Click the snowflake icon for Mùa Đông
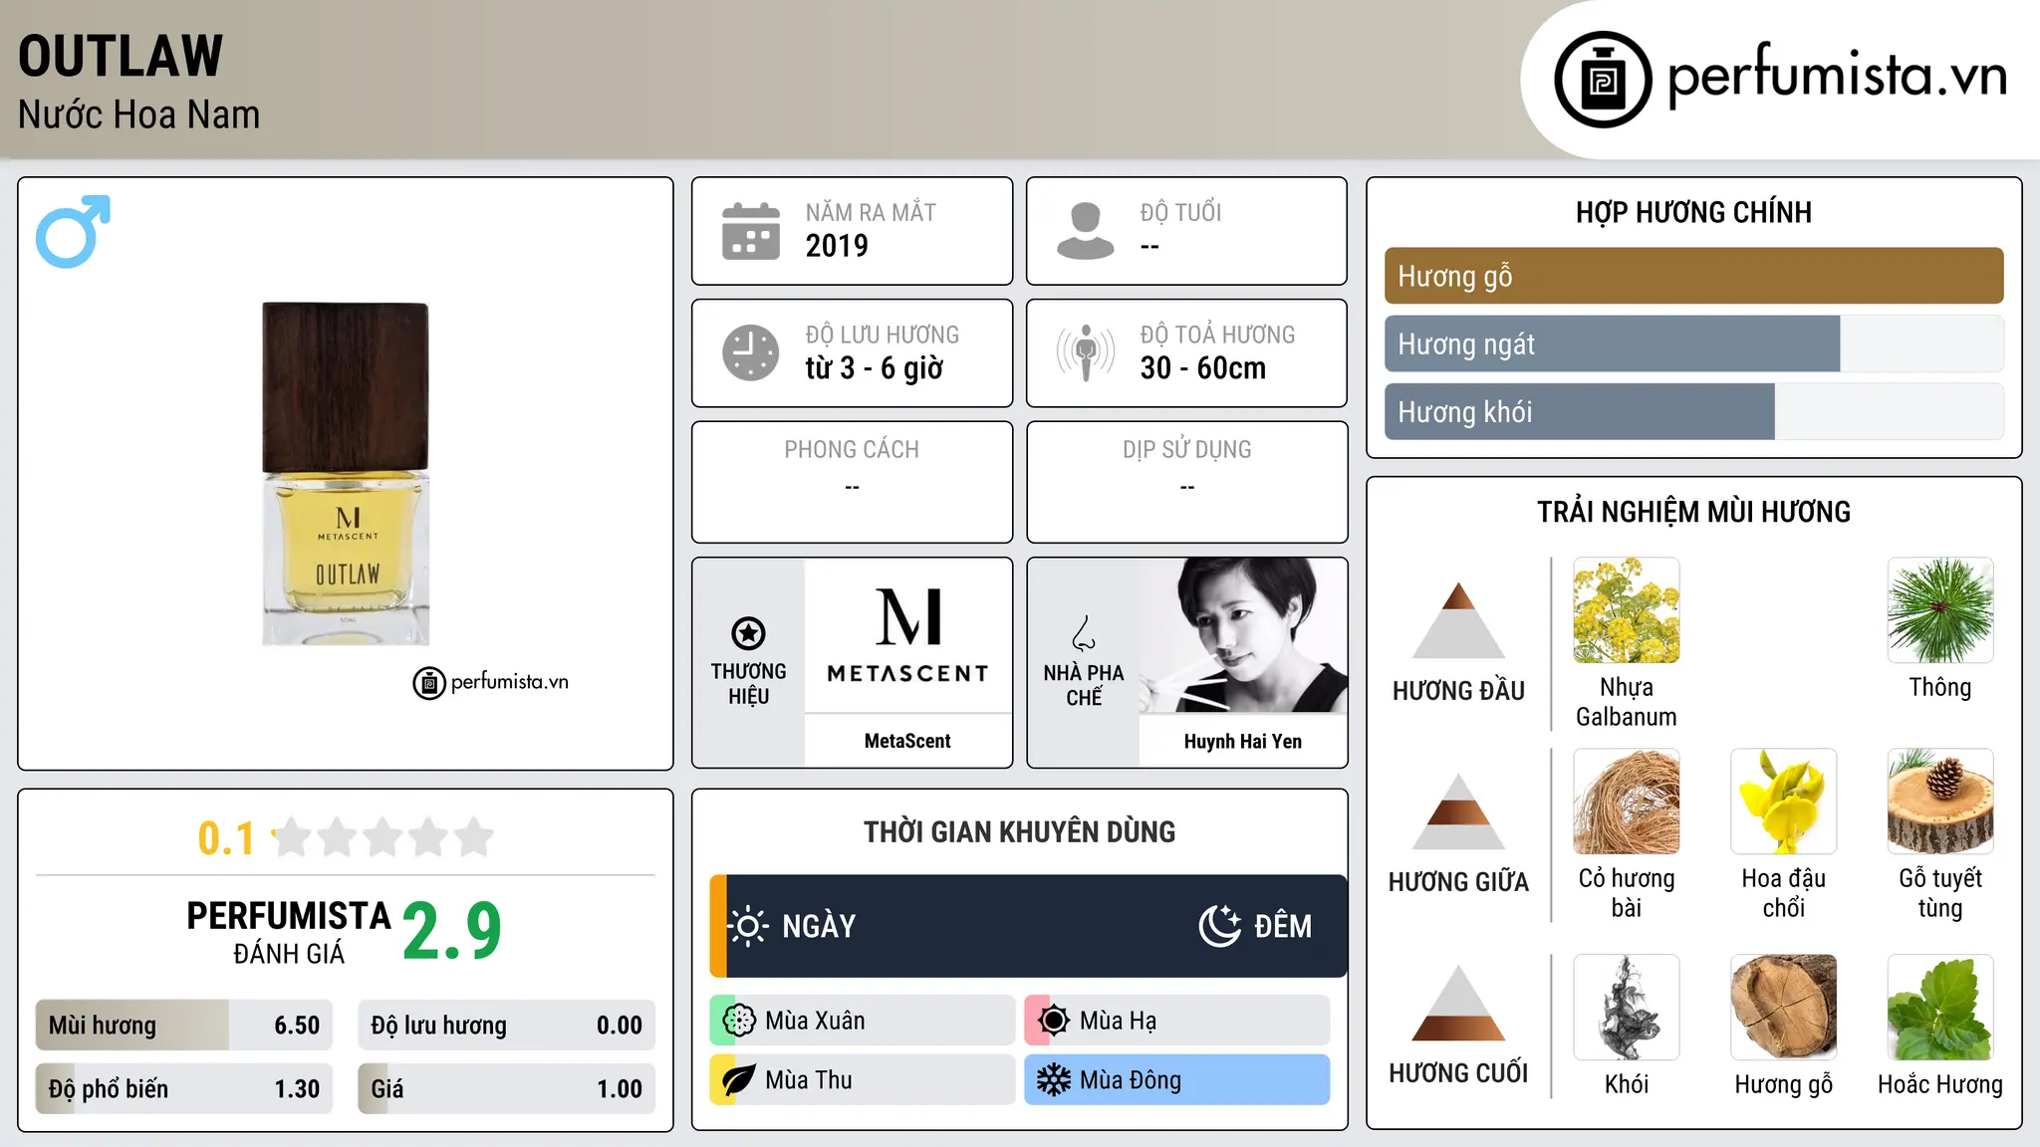The image size is (2040, 1147). coord(1053,1080)
